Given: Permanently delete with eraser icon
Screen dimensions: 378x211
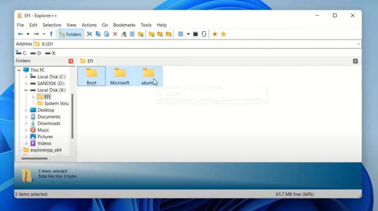Looking at the screenshot, I should (x=124, y=34).
